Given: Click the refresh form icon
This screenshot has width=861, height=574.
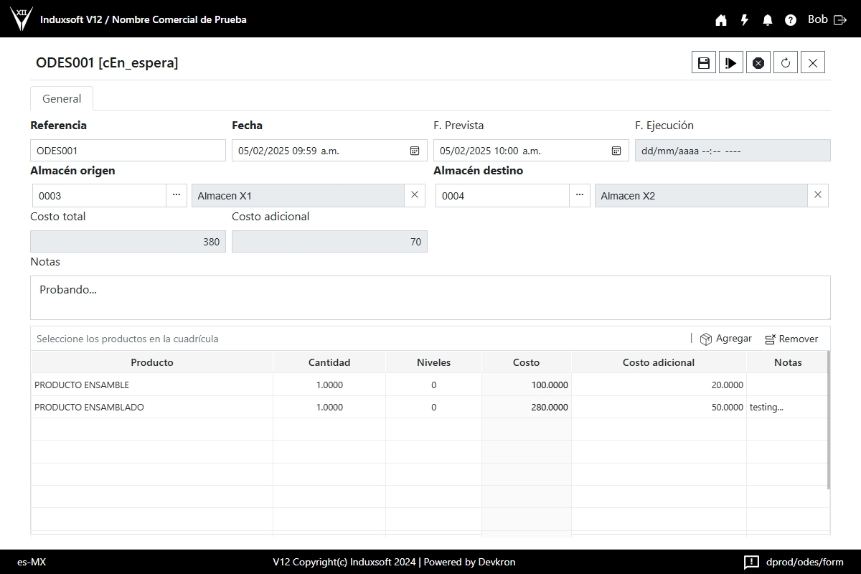Looking at the screenshot, I should click(x=786, y=62).
